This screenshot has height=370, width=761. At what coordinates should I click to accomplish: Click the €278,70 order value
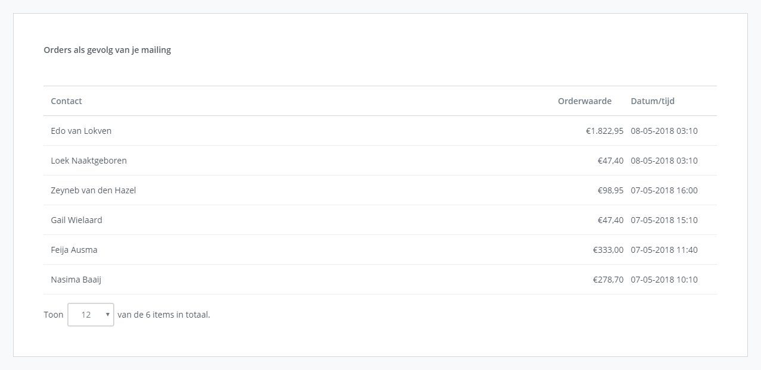point(607,280)
